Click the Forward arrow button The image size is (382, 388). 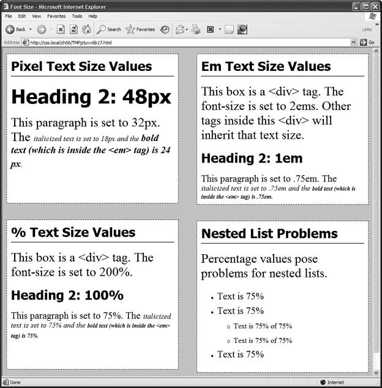pos(41,29)
